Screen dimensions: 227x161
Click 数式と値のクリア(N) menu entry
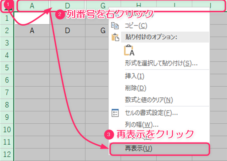pos(149,100)
